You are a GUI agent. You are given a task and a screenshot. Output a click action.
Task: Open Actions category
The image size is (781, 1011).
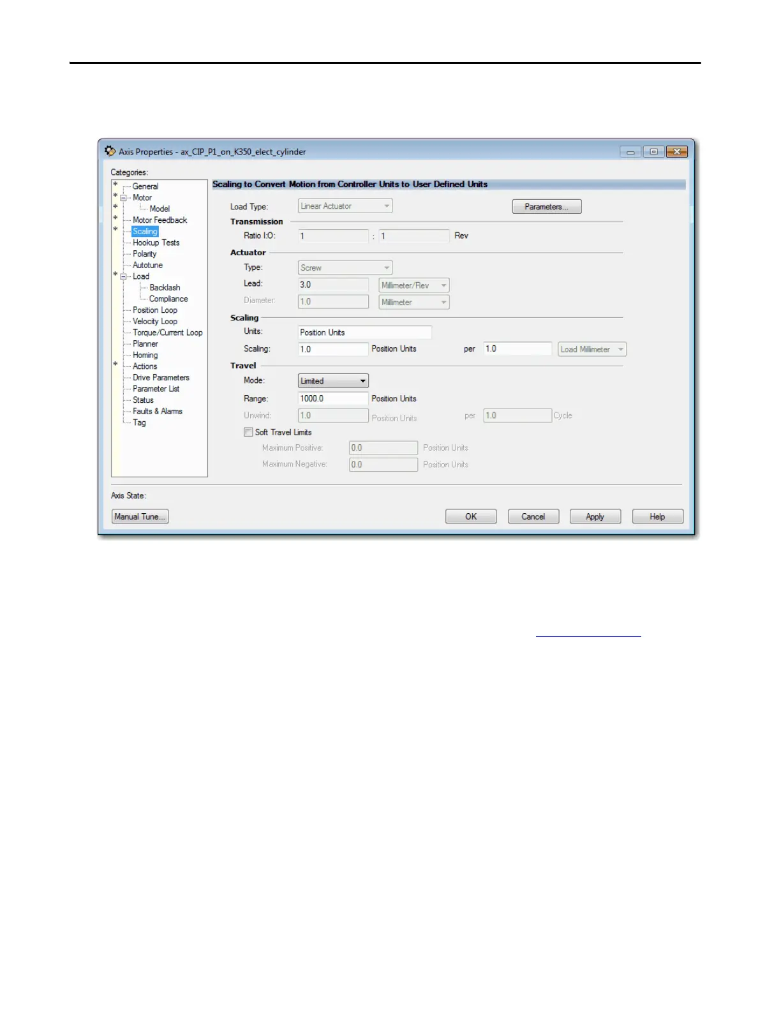tap(145, 366)
